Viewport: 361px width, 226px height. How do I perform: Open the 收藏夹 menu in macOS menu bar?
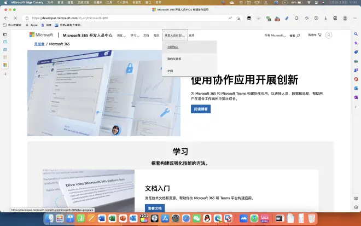tap(97, 3)
